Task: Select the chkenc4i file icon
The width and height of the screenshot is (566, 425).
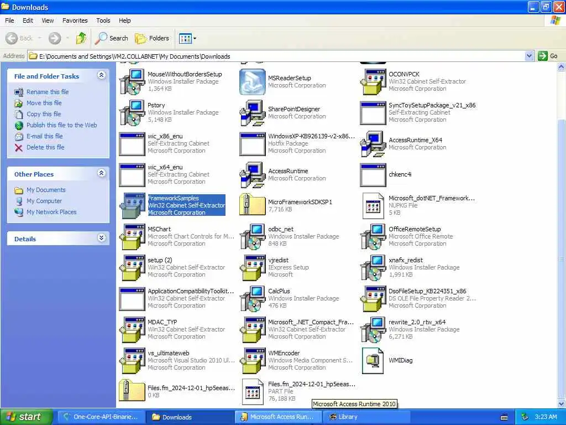Action: pos(373,175)
